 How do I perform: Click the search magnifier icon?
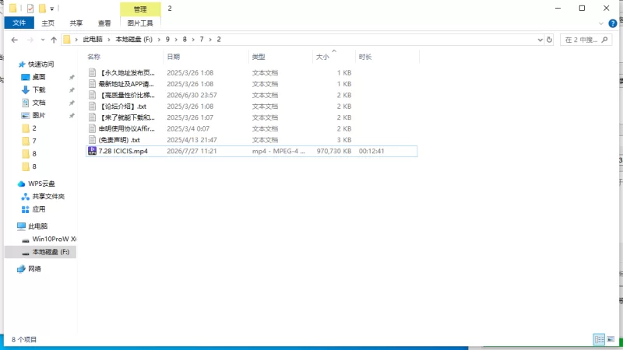click(605, 40)
